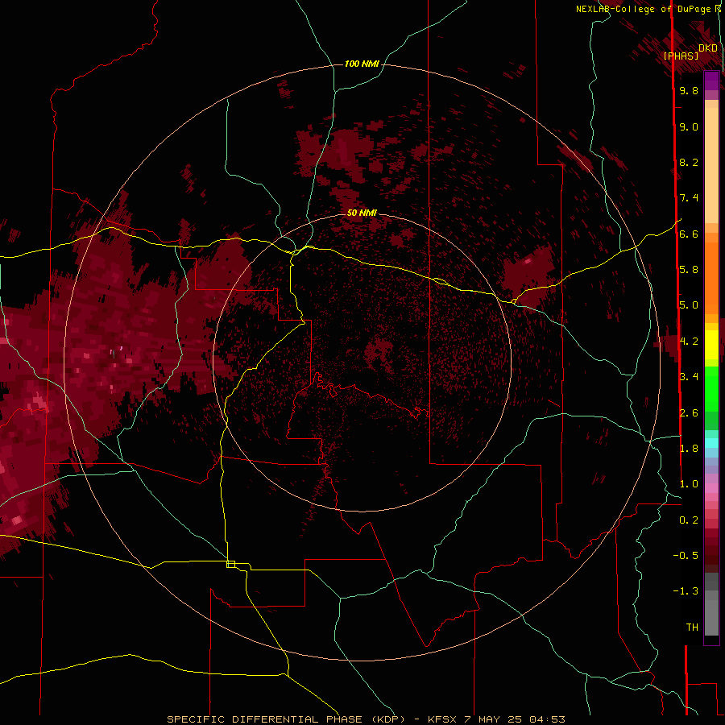Click the 3.4 value on the color scale
This screenshot has height=725, width=725.
(x=689, y=377)
